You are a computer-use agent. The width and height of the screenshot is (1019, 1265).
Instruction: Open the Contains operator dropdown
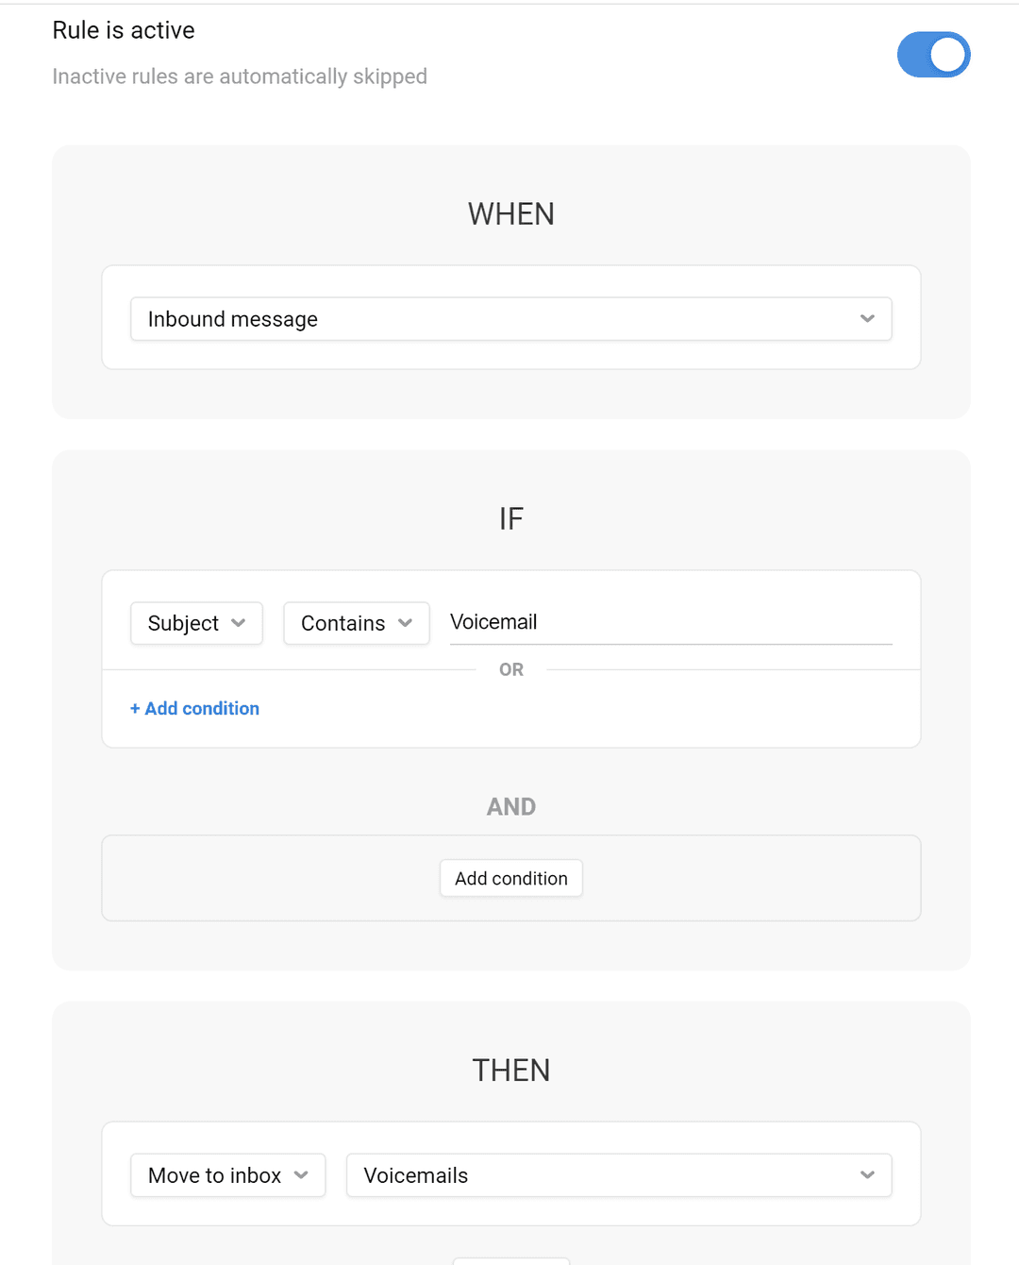[x=356, y=623]
